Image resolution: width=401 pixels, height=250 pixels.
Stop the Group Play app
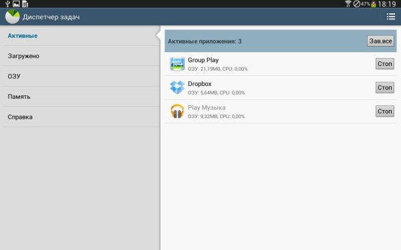(x=385, y=64)
